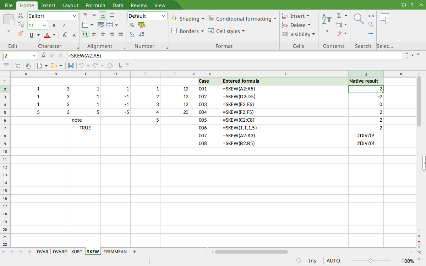The height and width of the screenshot is (266, 426).
Task: Toggle middle vertical alignment
Action: point(94,16)
